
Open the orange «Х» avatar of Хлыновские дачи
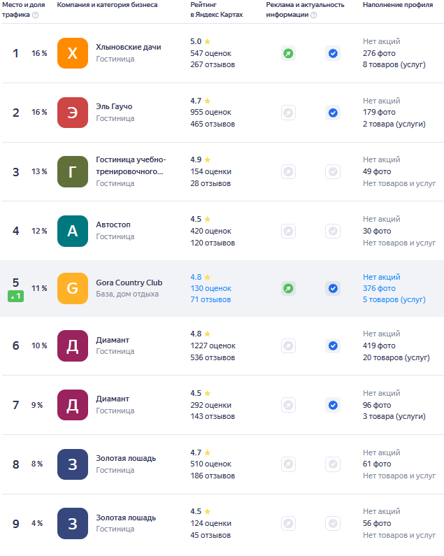(x=73, y=53)
